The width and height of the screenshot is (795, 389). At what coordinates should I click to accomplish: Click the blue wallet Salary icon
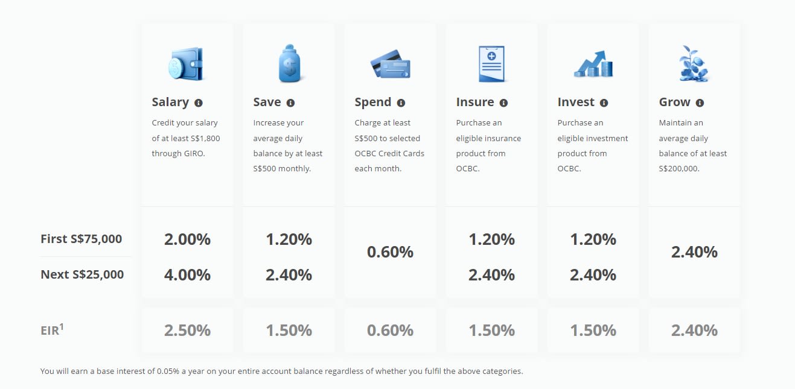click(x=187, y=64)
